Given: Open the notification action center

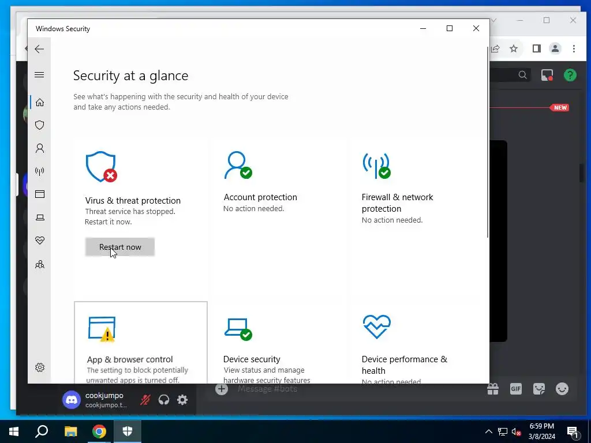Looking at the screenshot, I should [x=573, y=433].
